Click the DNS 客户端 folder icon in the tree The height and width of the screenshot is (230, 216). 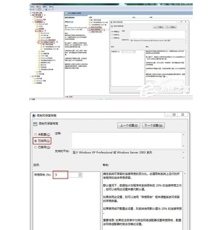pos(39,35)
